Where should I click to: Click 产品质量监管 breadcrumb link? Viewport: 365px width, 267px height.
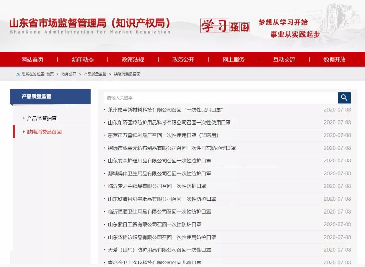[95, 74]
